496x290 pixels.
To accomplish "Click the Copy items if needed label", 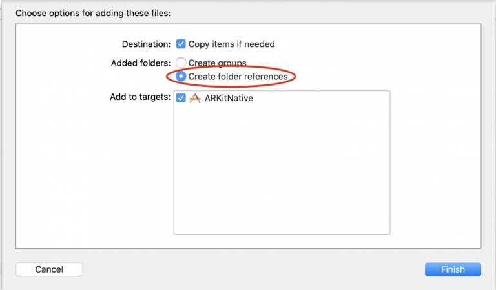I will point(231,44).
